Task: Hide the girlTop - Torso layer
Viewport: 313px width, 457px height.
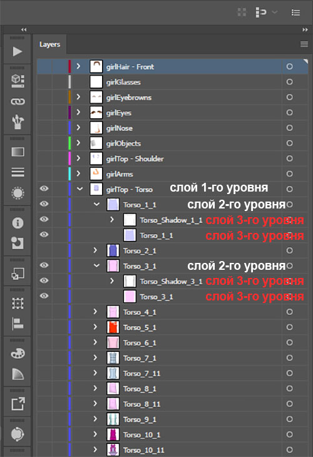Action: coord(44,188)
